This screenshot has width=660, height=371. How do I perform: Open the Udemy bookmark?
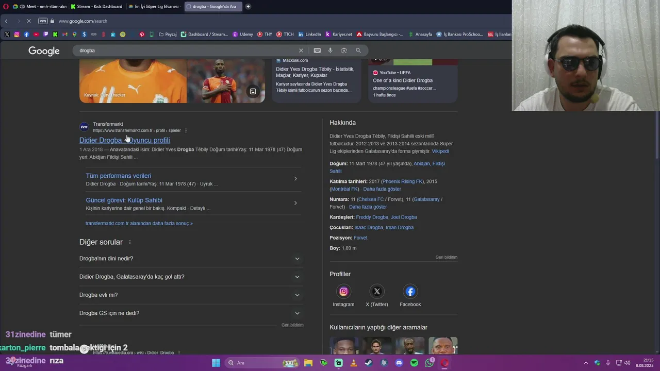coord(243,35)
